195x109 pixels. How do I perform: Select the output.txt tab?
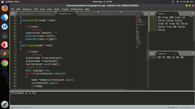click(162, 54)
